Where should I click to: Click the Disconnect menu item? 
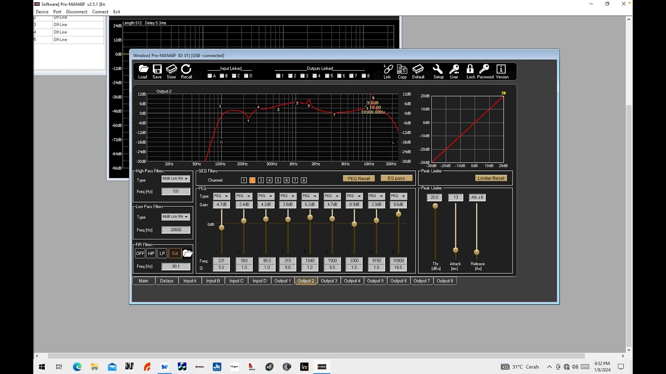[x=76, y=11]
